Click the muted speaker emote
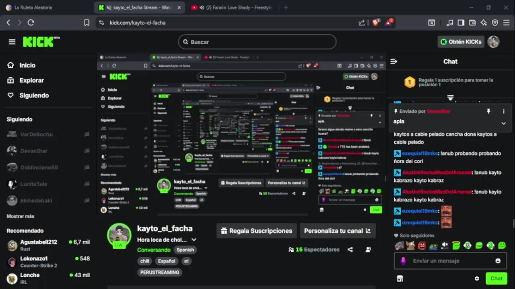This screenshot has width=515, height=289. point(445,245)
